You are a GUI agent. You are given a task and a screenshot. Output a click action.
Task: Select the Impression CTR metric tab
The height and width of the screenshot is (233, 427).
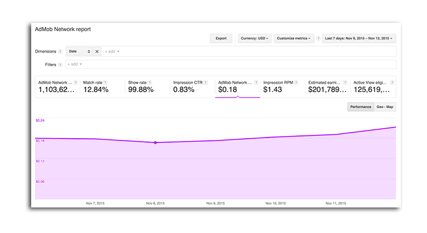click(192, 87)
